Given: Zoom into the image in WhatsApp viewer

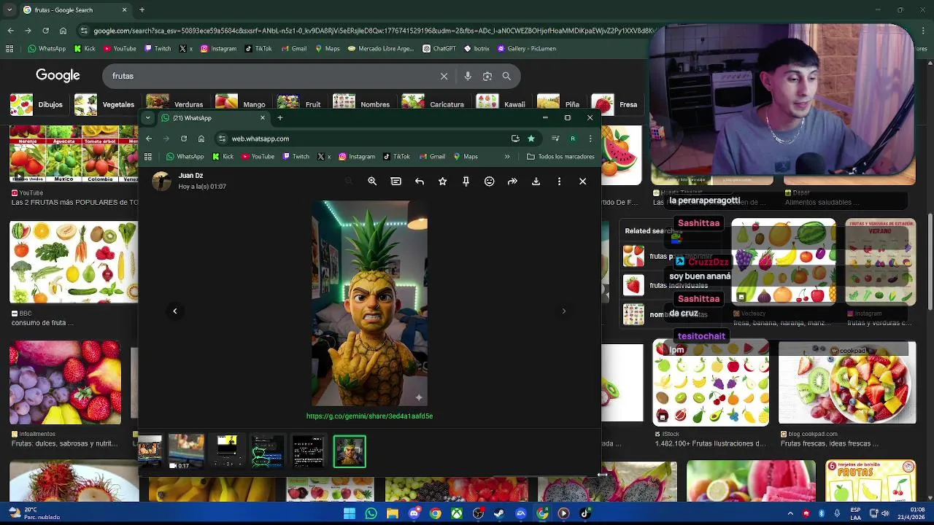Looking at the screenshot, I should [x=372, y=181].
